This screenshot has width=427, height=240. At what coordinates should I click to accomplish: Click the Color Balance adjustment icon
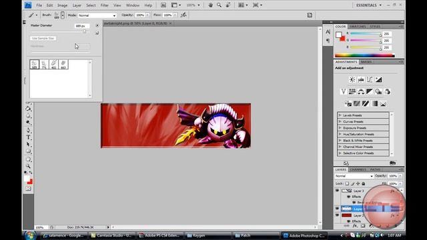point(361,91)
